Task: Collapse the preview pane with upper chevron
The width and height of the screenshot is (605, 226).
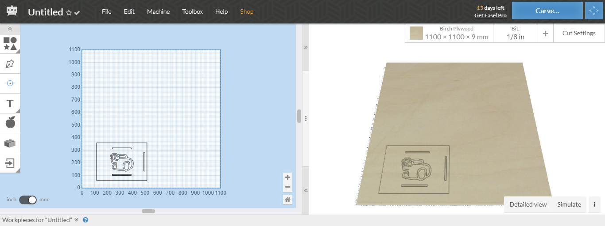Action: 306,47
